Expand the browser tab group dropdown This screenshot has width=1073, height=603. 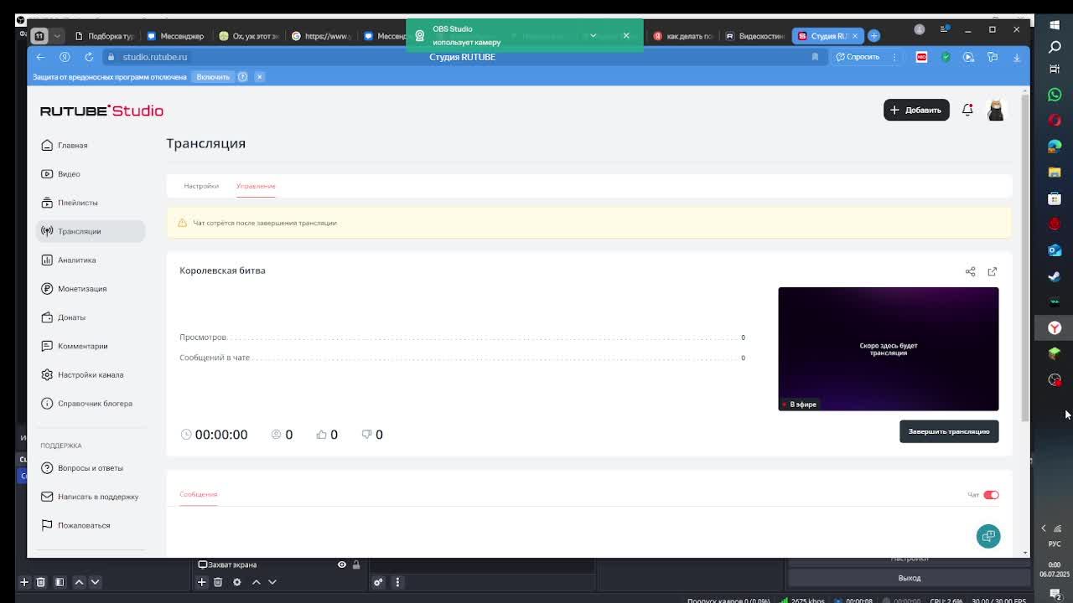[x=57, y=36]
